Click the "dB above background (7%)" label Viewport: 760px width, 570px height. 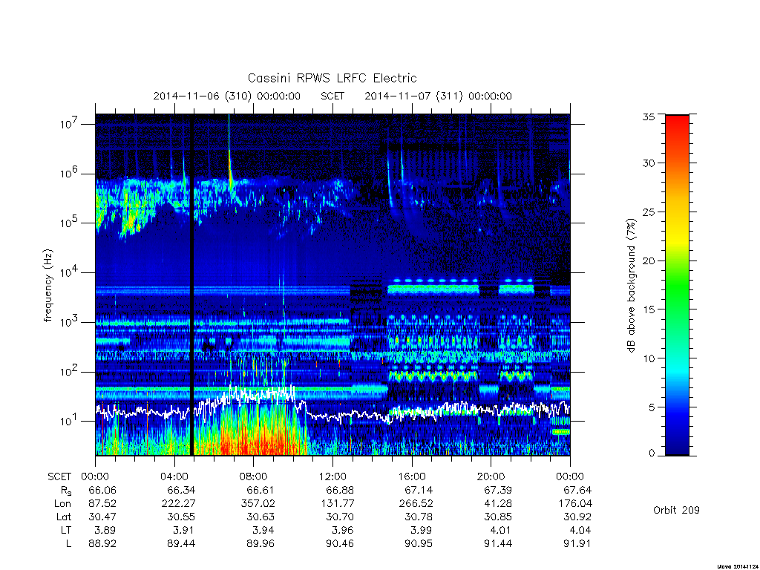pyautogui.click(x=631, y=286)
